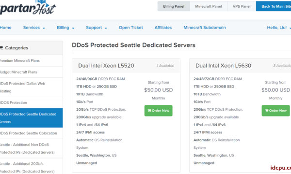The image size is (291, 174).
Task: Open the Open Ticket page
Action: point(131,28)
